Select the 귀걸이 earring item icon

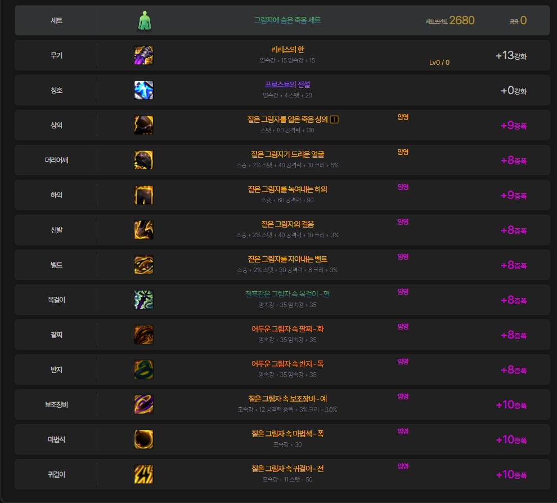(143, 474)
